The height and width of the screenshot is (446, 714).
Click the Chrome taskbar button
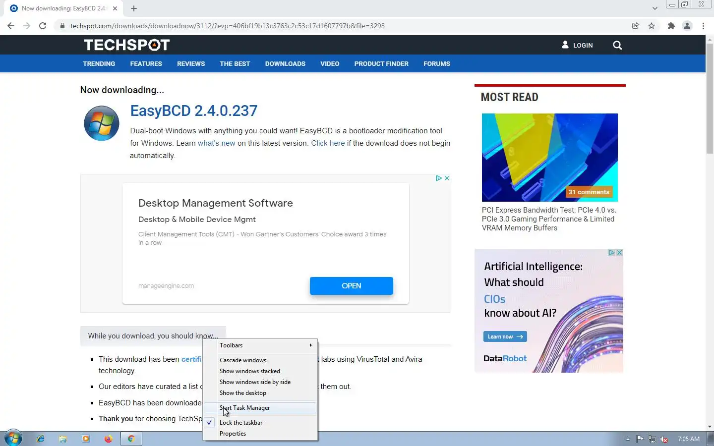(x=131, y=439)
